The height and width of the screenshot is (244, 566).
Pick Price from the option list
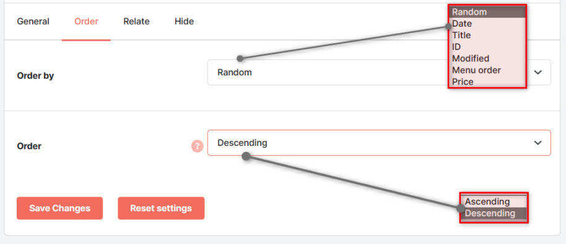pos(487,82)
